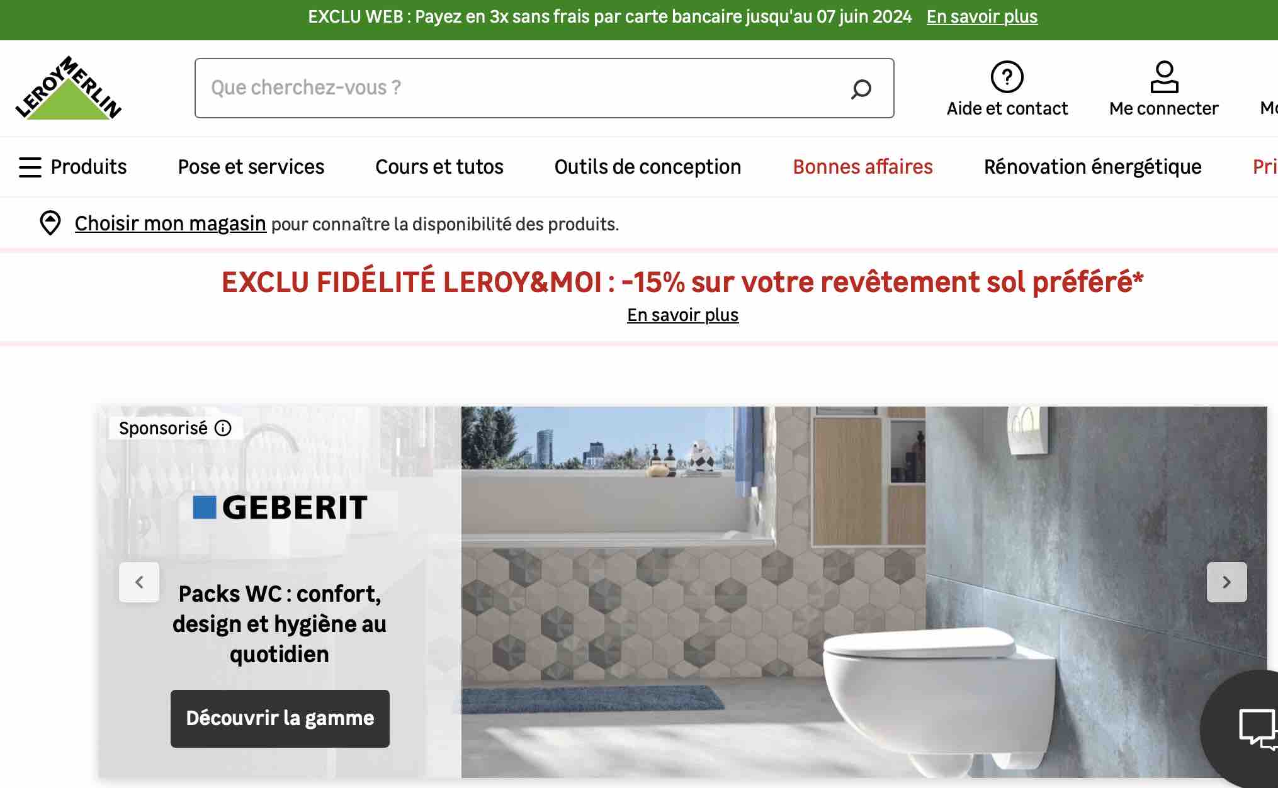Click the magnifying glass search icon
Screen dimensions: 1278x788
tap(861, 89)
